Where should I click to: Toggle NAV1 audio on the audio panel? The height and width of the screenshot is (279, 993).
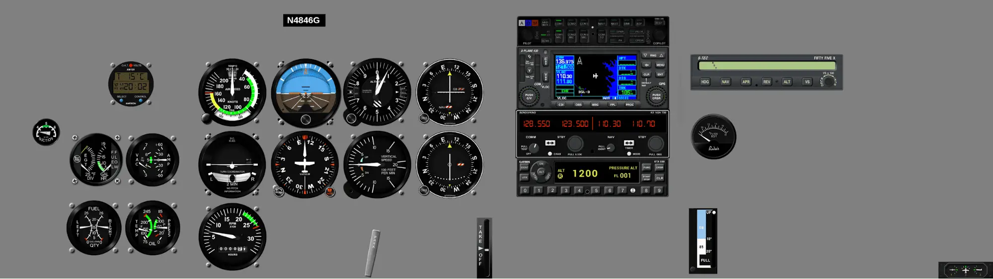coord(602,22)
